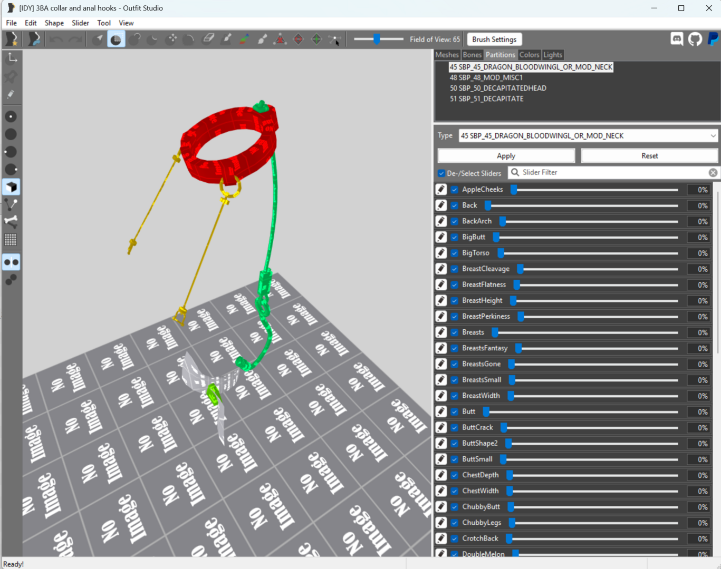Select the Move Vertex tool

coord(334,40)
